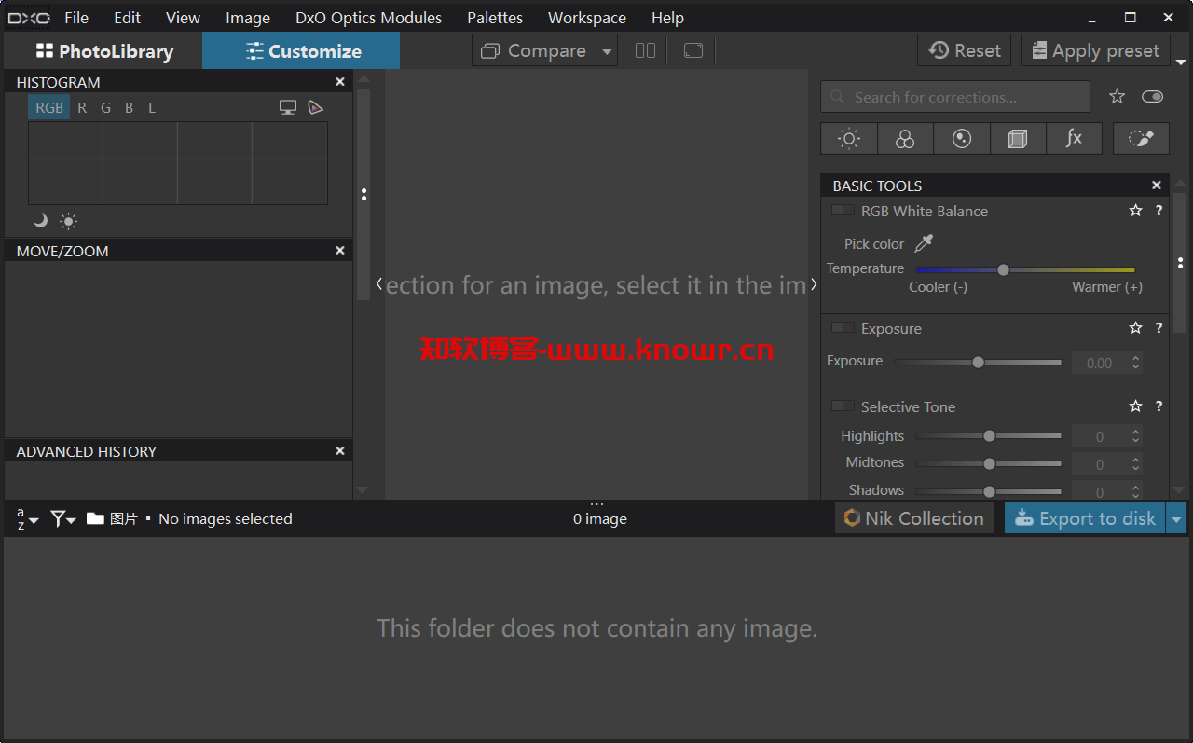Screen dimensions: 1193x743
Task: Open the Export to disk dropdown arrow
Action: (1176, 519)
